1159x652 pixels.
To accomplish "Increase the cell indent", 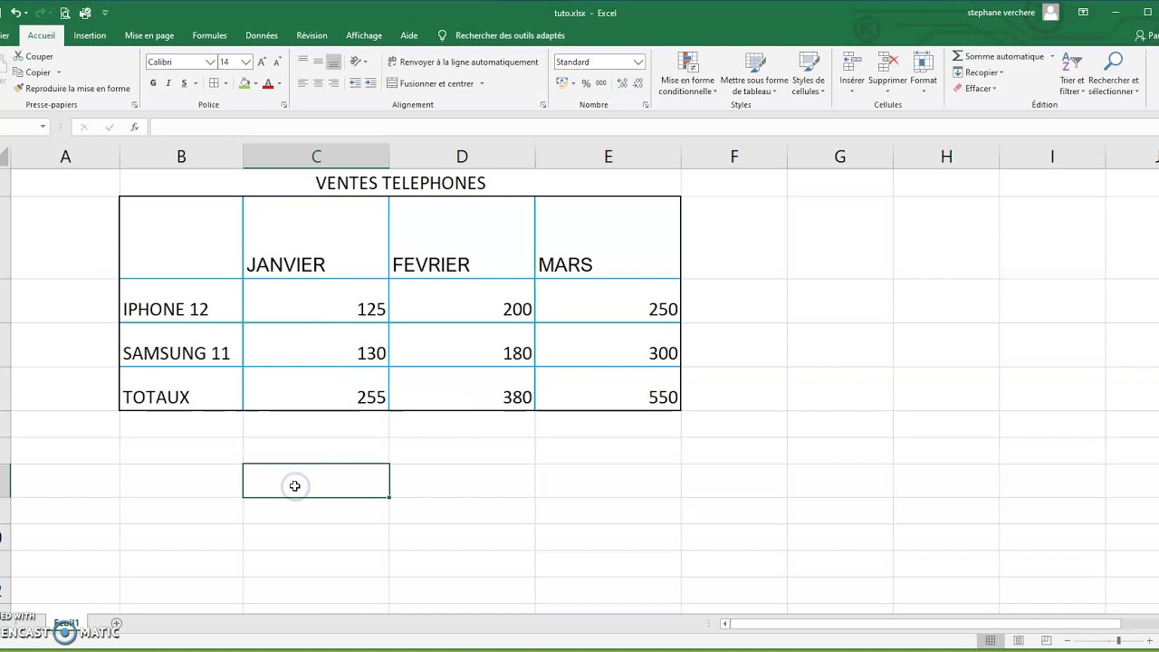I will tap(370, 83).
